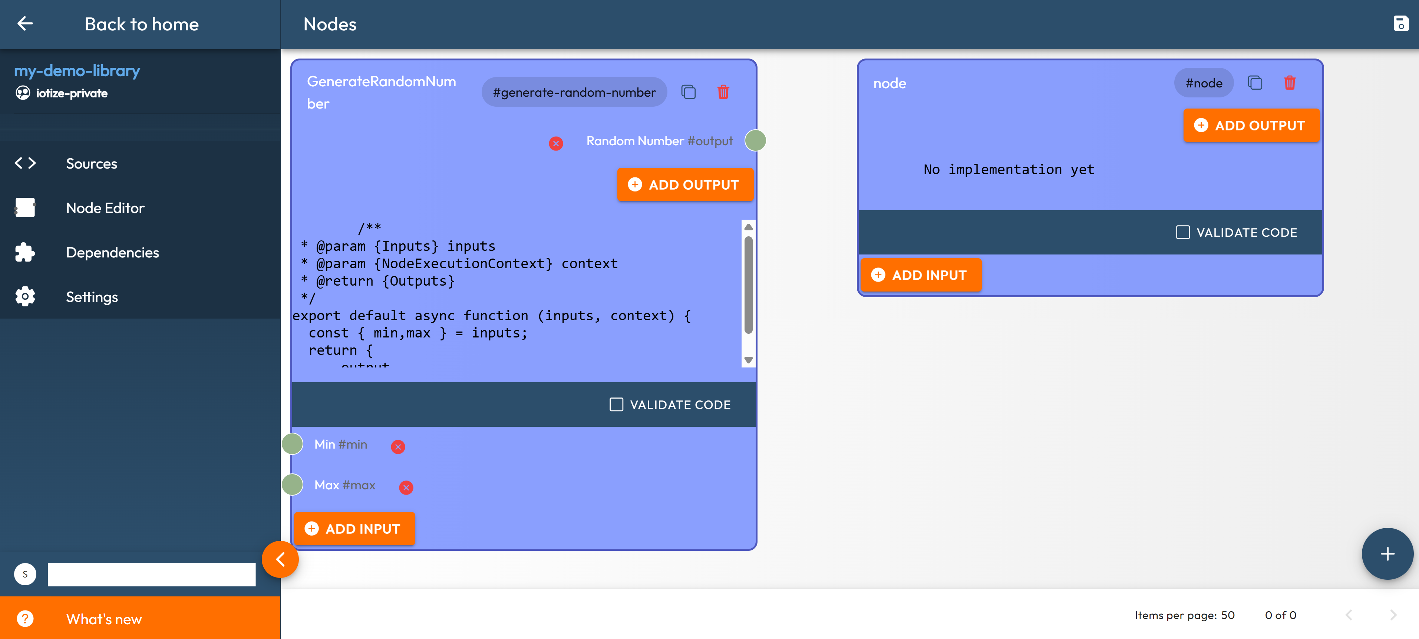The width and height of the screenshot is (1419, 639).
Task: Remove the Max input
Action: (x=406, y=487)
